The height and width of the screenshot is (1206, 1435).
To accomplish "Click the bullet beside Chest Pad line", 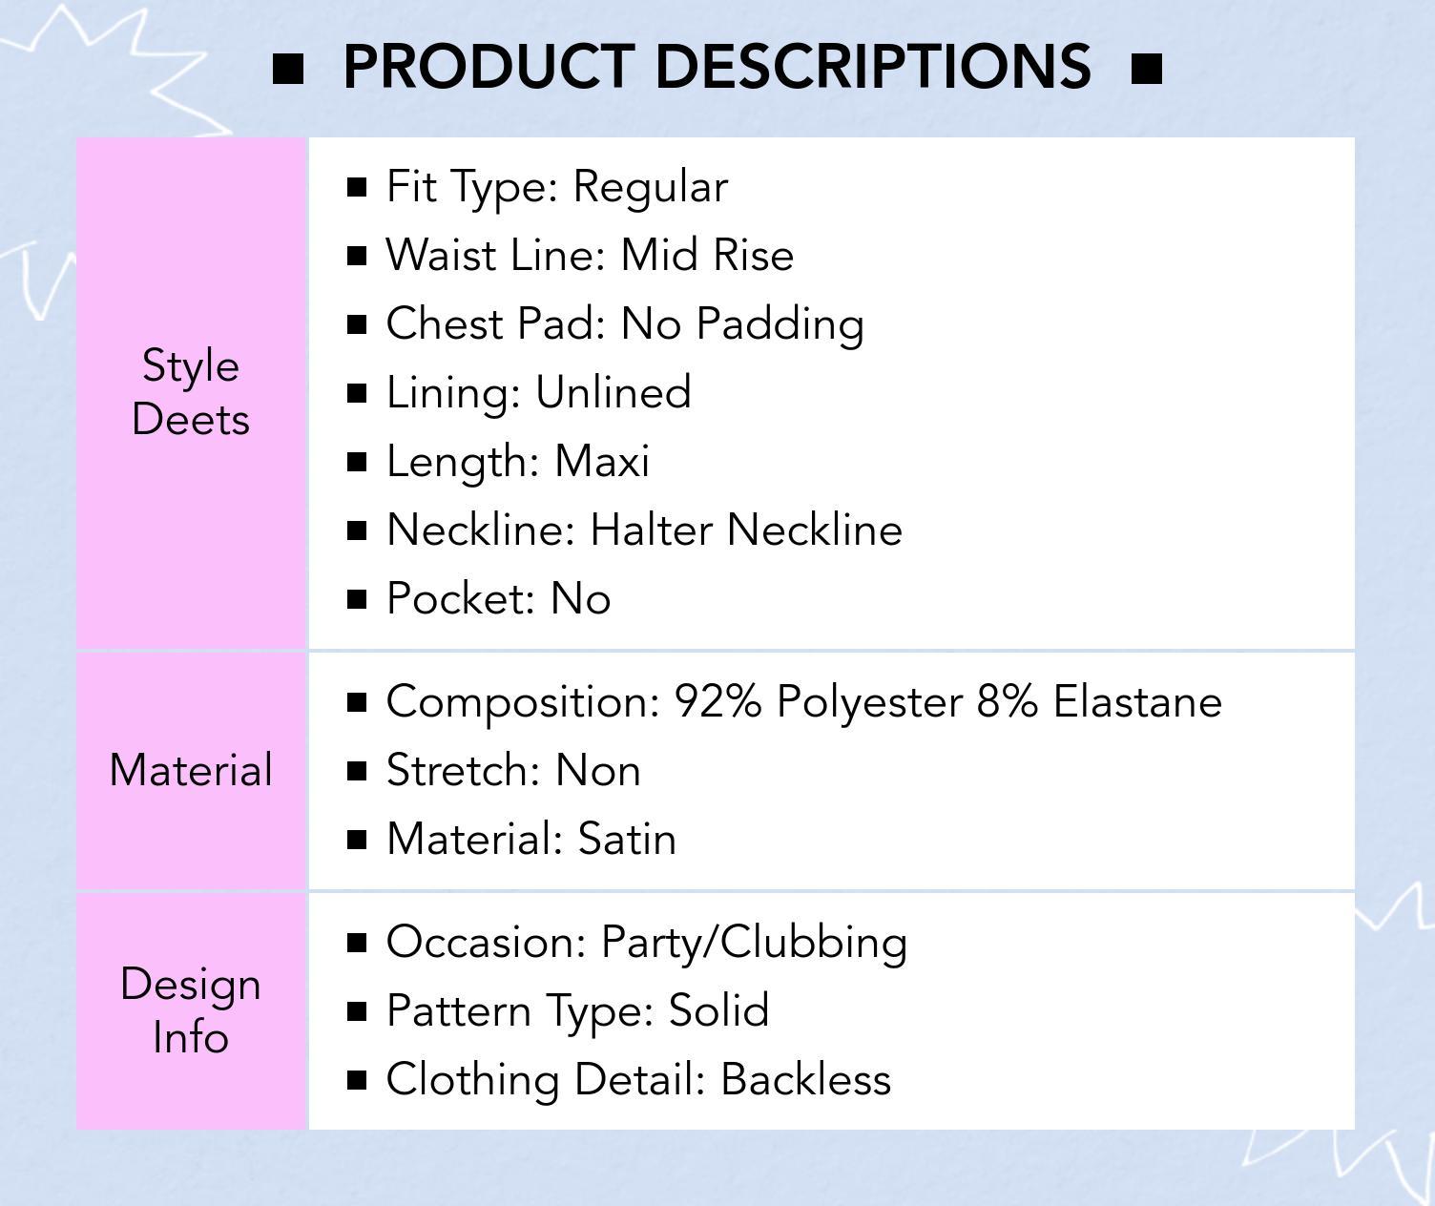I will pos(358,324).
